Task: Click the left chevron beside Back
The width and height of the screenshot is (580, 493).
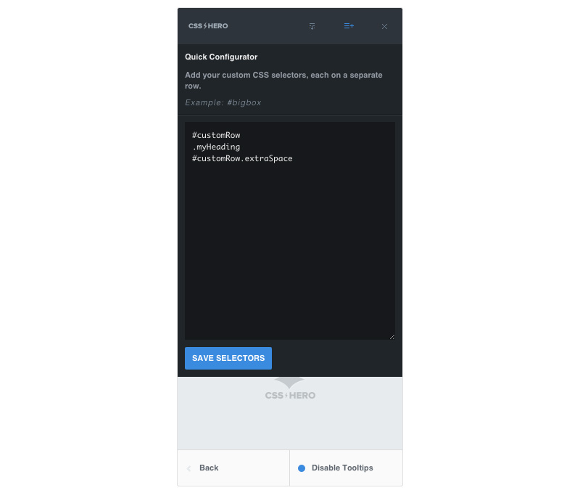Action: tap(188, 468)
